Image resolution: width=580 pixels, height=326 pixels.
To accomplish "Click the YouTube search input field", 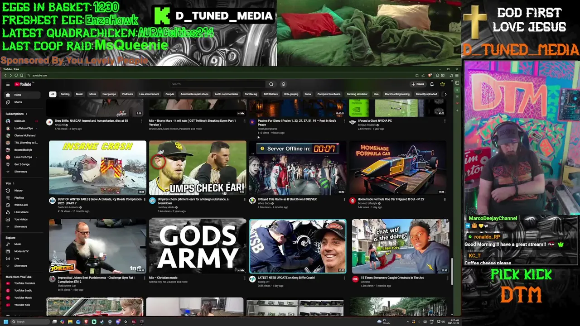I will tap(217, 84).
